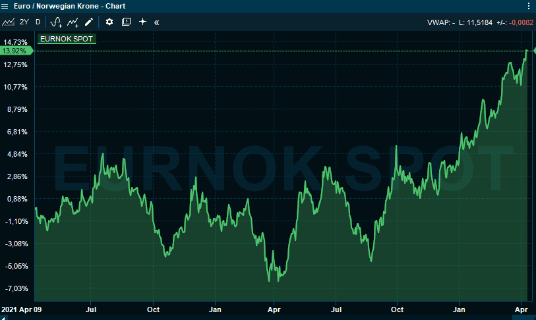Change chart type via line chart icon

[8, 22]
